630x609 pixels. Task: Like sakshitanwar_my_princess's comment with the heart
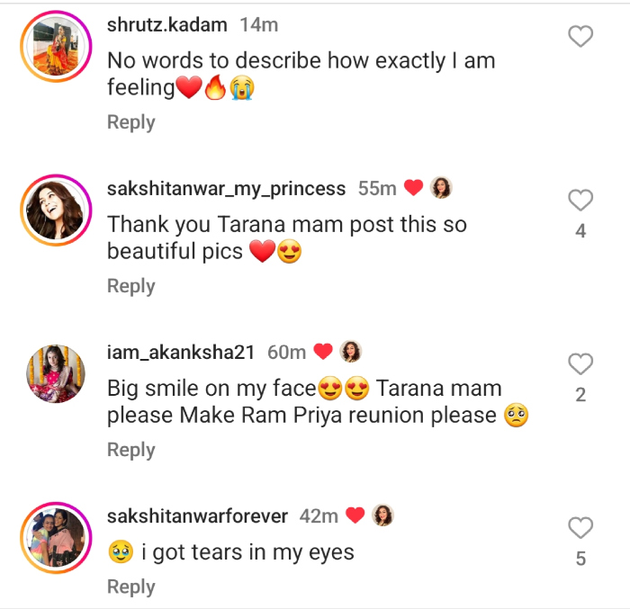coord(581,200)
